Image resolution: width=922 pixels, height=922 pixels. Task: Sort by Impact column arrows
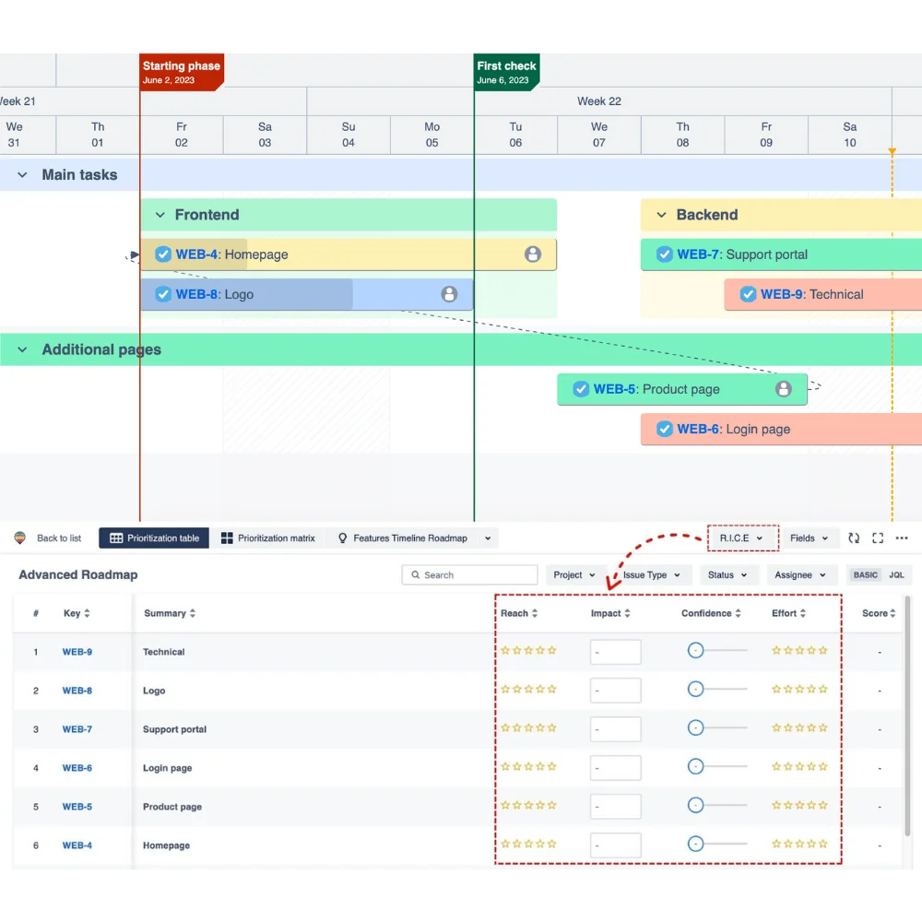click(627, 613)
